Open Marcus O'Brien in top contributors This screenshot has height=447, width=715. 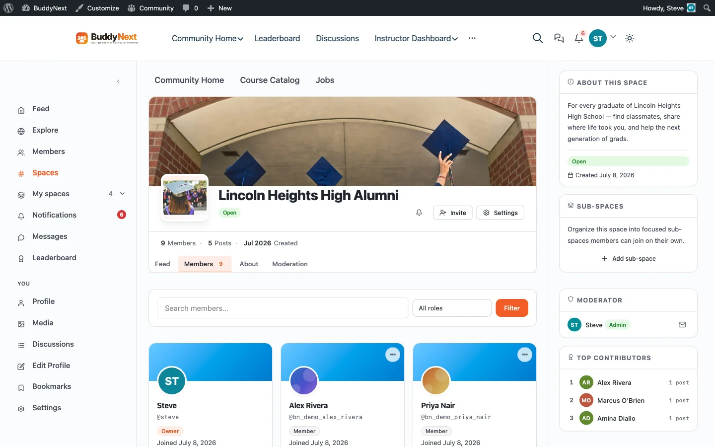(x=621, y=400)
